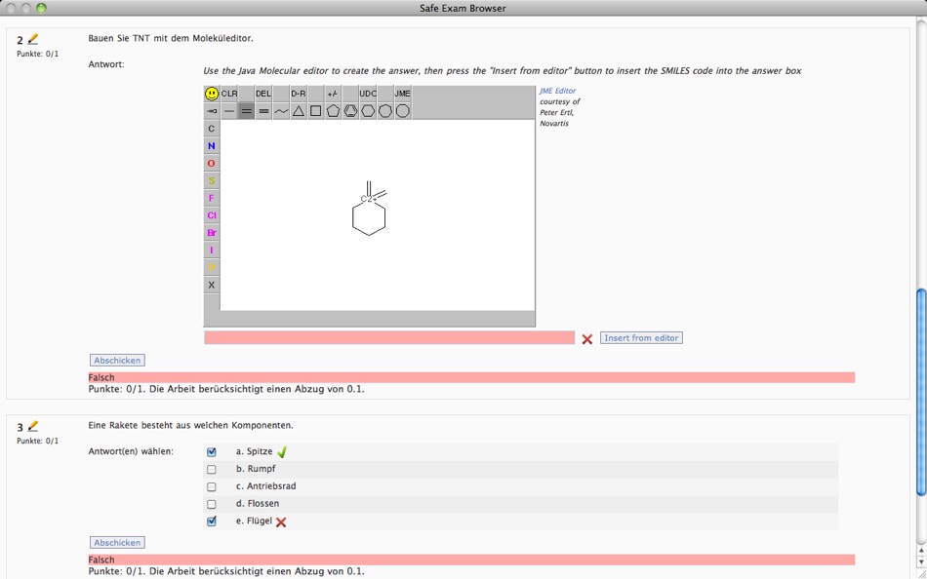Click the yellow smiley face icon
927x579 pixels.
coord(212,94)
